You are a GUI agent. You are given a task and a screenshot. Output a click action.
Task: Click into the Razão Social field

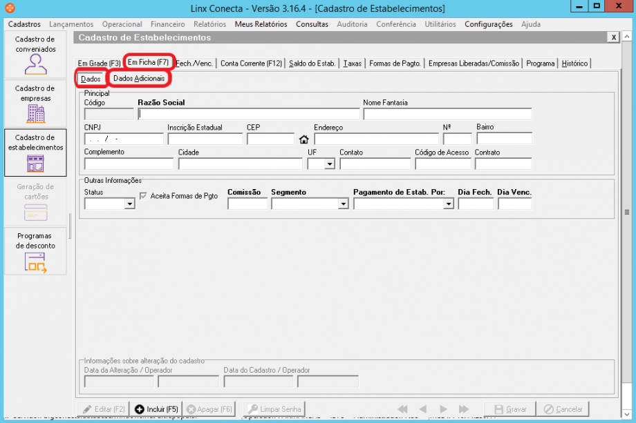tap(248, 115)
